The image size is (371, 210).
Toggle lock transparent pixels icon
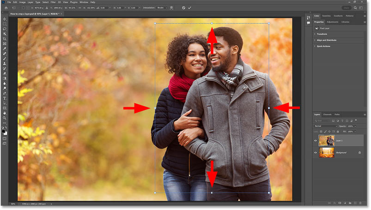pyautogui.click(x=321, y=132)
